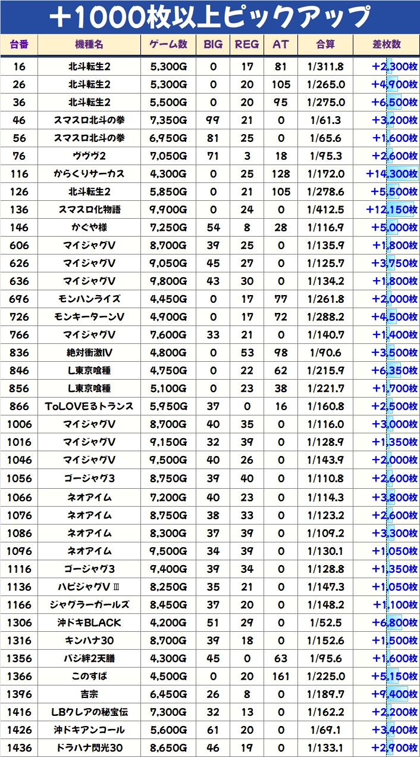Click the 機種名 column header
420x757 pixels.
pyautogui.click(x=89, y=45)
